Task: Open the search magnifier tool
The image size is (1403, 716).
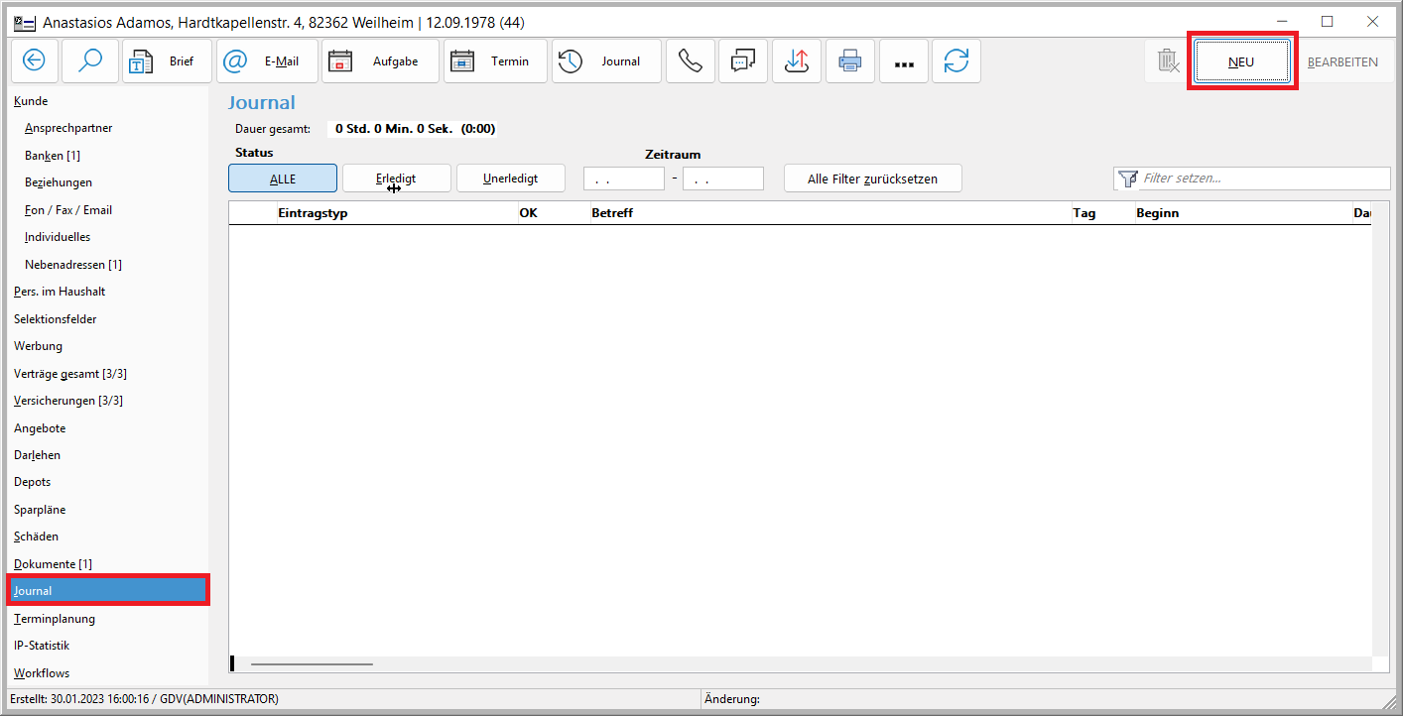Action: coord(90,61)
